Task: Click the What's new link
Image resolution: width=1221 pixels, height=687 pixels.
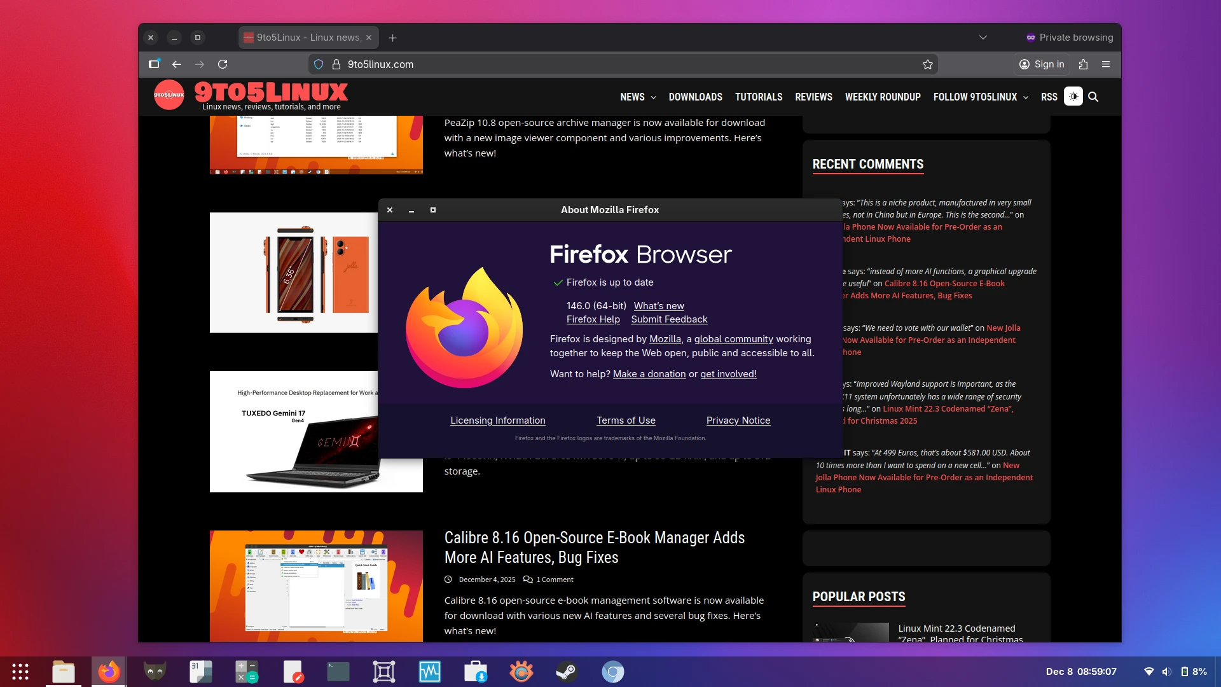Action: click(658, 306)
